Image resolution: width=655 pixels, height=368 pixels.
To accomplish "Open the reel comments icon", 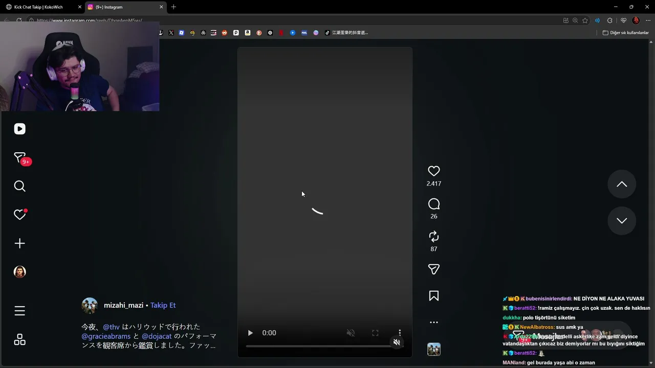I will (433, 204).
